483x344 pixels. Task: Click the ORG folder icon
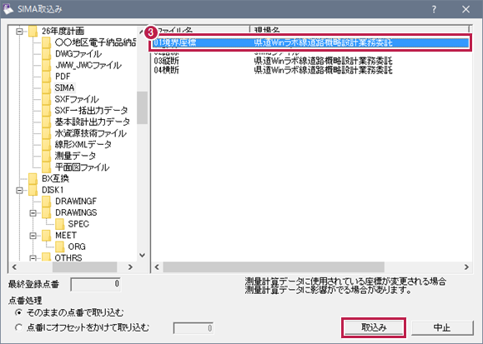coord(60,247)
